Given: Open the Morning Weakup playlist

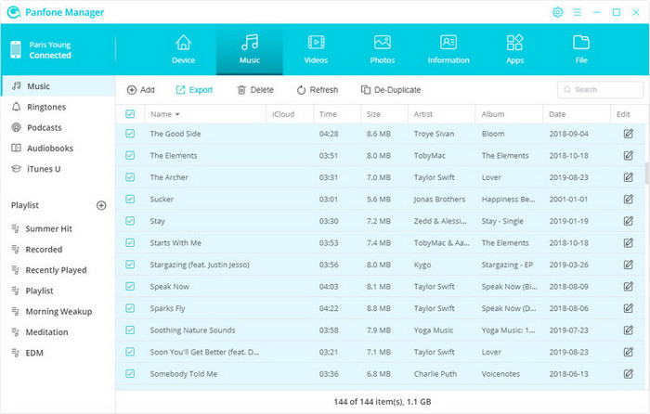Looking at the screenshot, I should click(x=58, y=312).
